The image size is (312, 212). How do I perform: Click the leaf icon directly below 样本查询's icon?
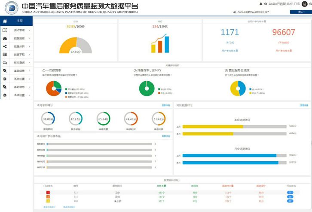5,71
